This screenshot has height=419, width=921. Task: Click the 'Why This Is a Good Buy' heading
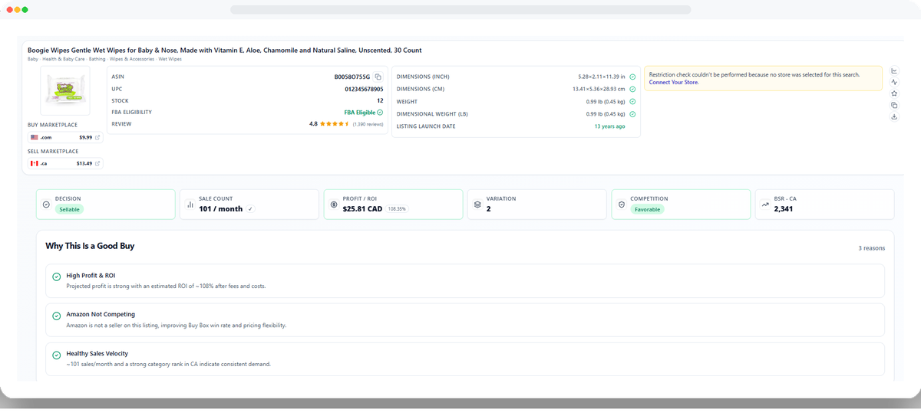pos(90,246)
